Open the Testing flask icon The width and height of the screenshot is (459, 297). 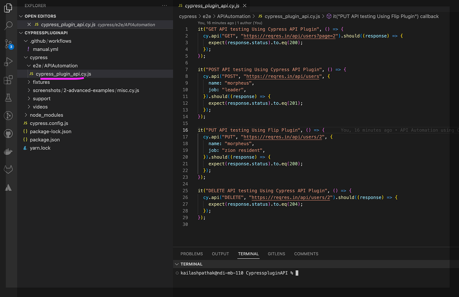(x=8, y=98)
